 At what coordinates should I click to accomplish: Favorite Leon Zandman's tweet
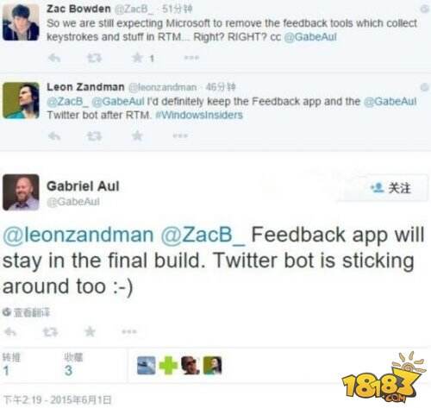click(137, 135)
